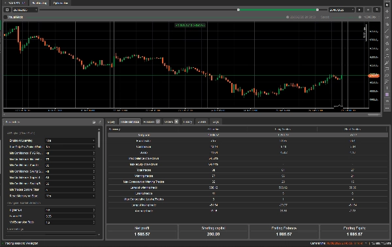Open the Positions tab

(152, 122)
